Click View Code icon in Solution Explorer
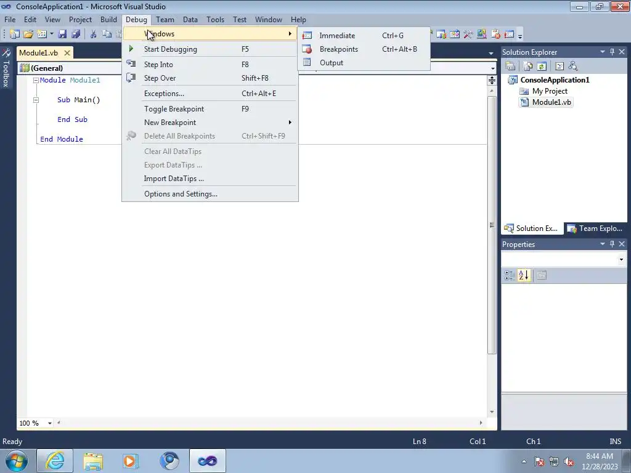 pyautogui.click(x=560, y=66)
